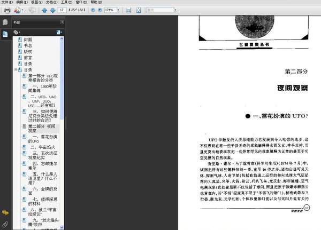
Task: Click the Create PDF online icon
Action: pos(17,10)
